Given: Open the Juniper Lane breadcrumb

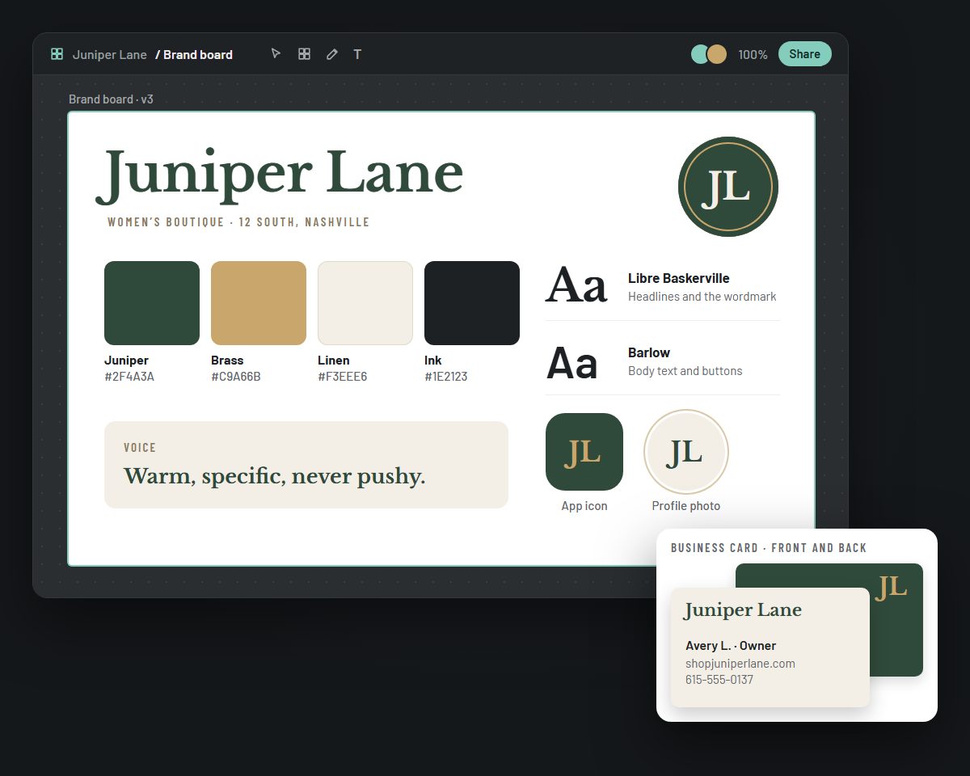Looking at the screenshot, I should (x=110, y=55).
